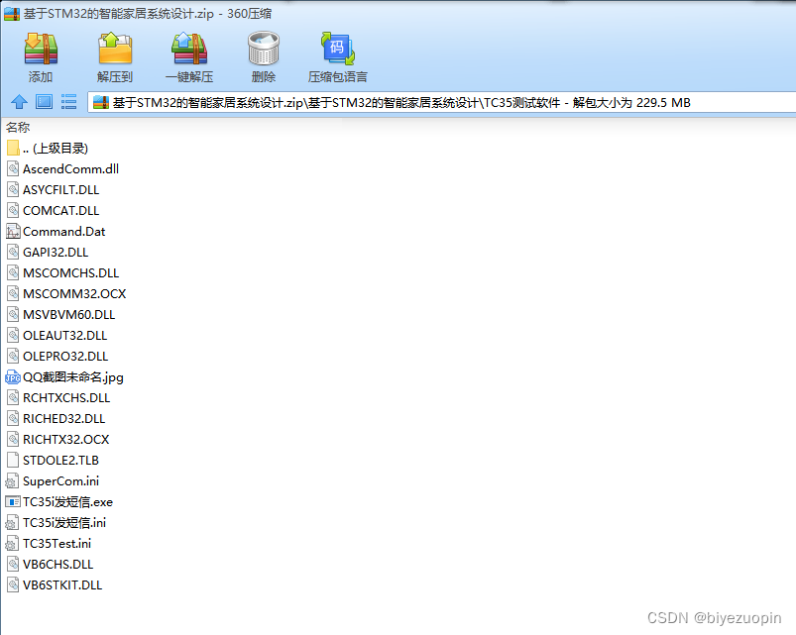Viewport: 796px width, 635px height.
Task: Click the file name VB6CHS.DLL
Action: point(57,564)
